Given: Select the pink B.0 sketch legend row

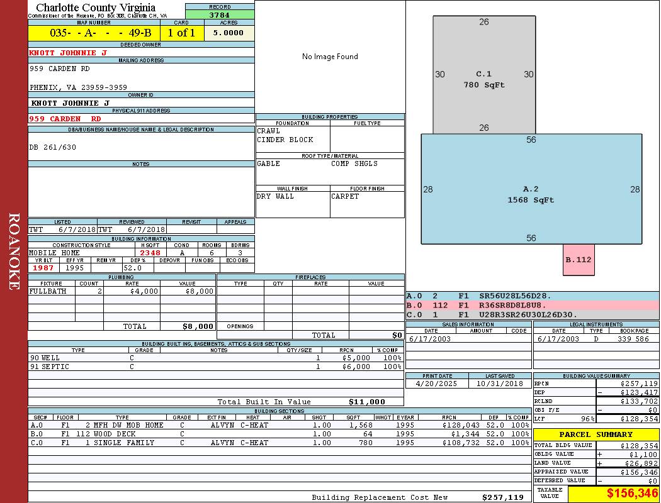Looking at the screenshot, I should 532,305.
